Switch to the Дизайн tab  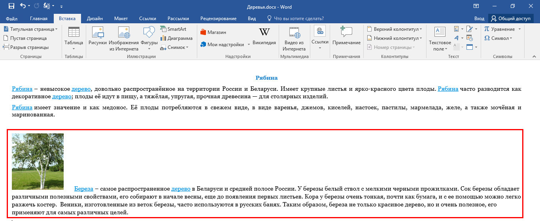coord(95,19)
